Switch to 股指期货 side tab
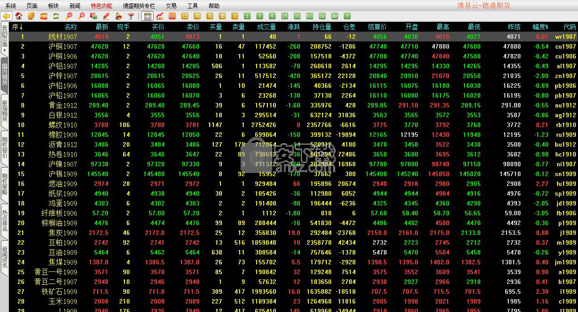The height and width of the screenshot is (312, 578). point(4,111)
